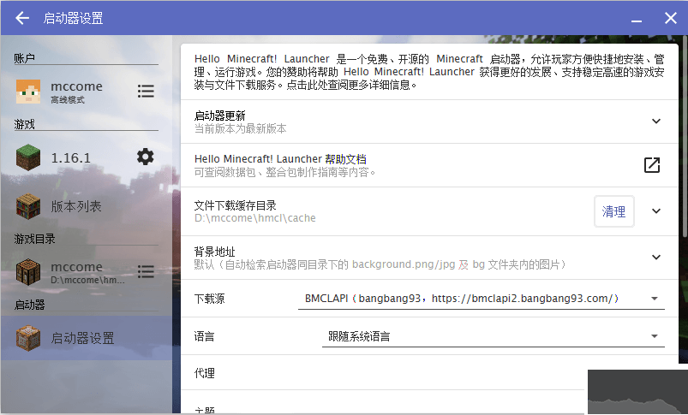This screenshot has width=688, height=415.
Task: Click the 当前版本为最新版本 status text
Action: [x=241, y=129]
